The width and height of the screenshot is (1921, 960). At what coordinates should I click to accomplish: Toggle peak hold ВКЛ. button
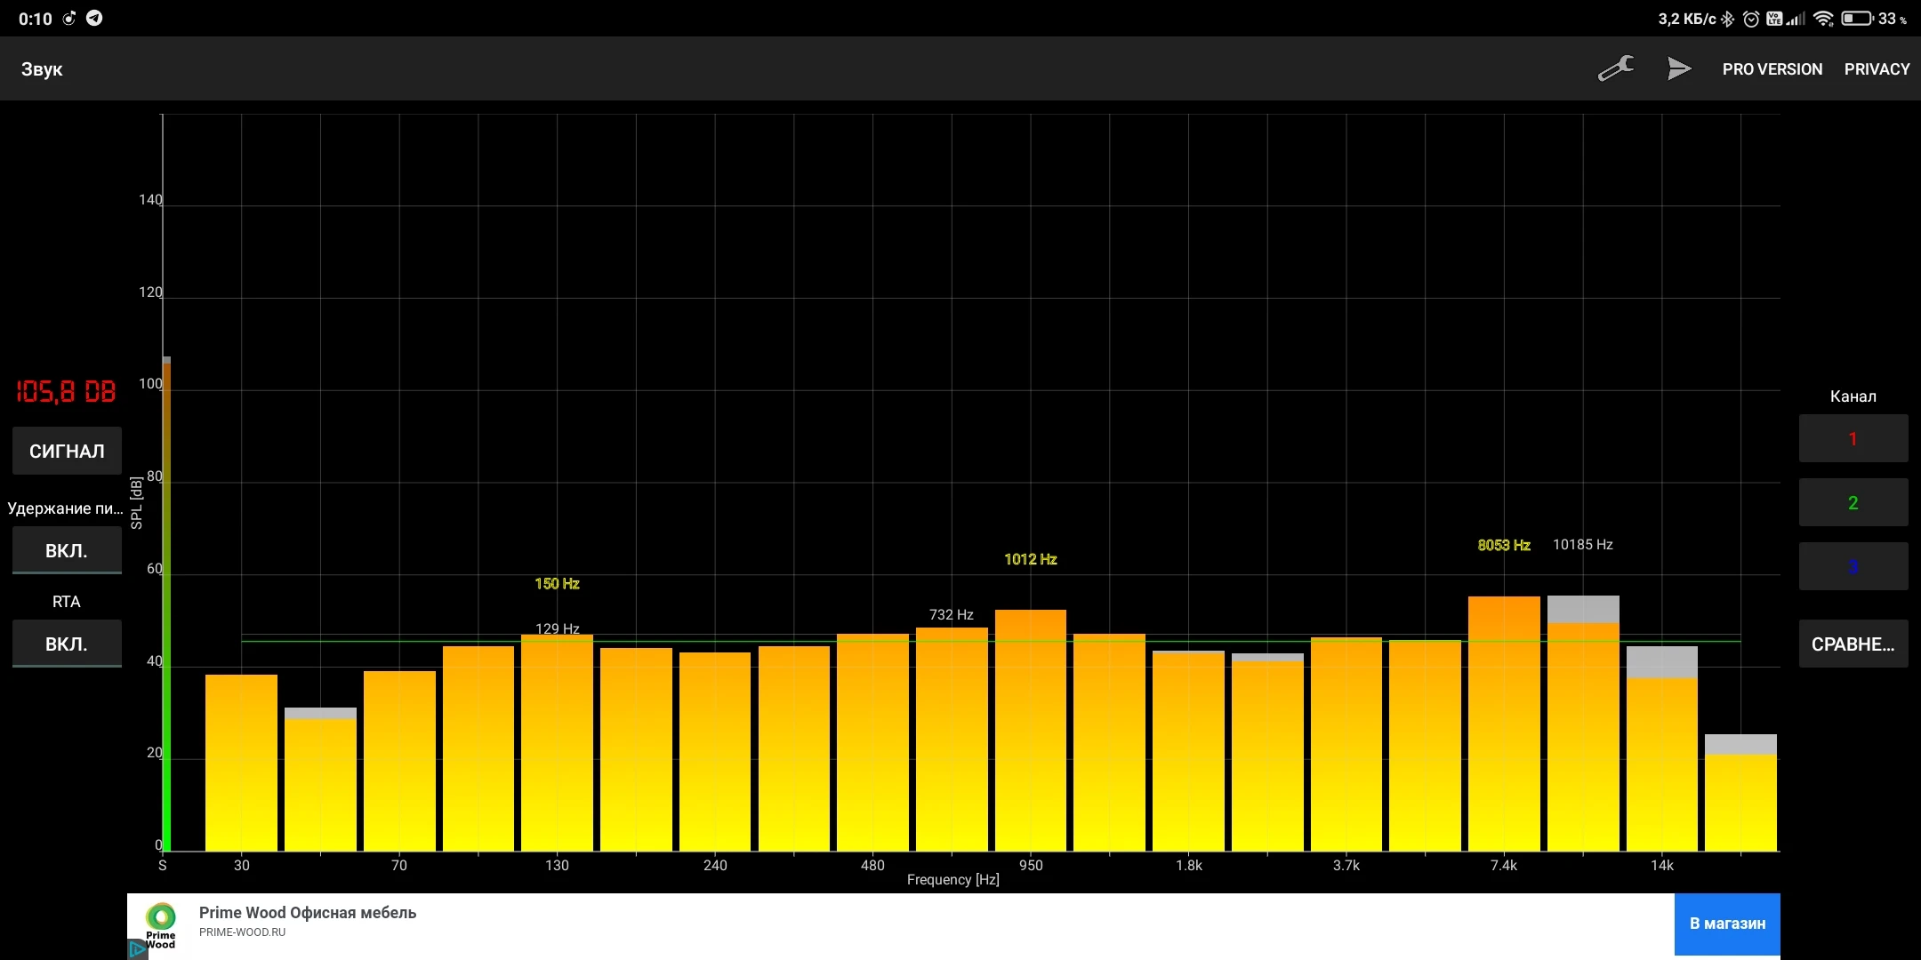tap(67, 550)
